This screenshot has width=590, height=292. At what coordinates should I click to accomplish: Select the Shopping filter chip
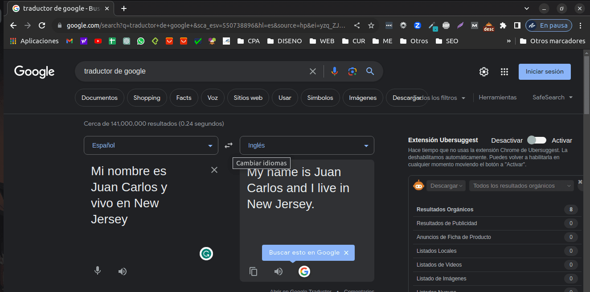[x=147, y=98]
